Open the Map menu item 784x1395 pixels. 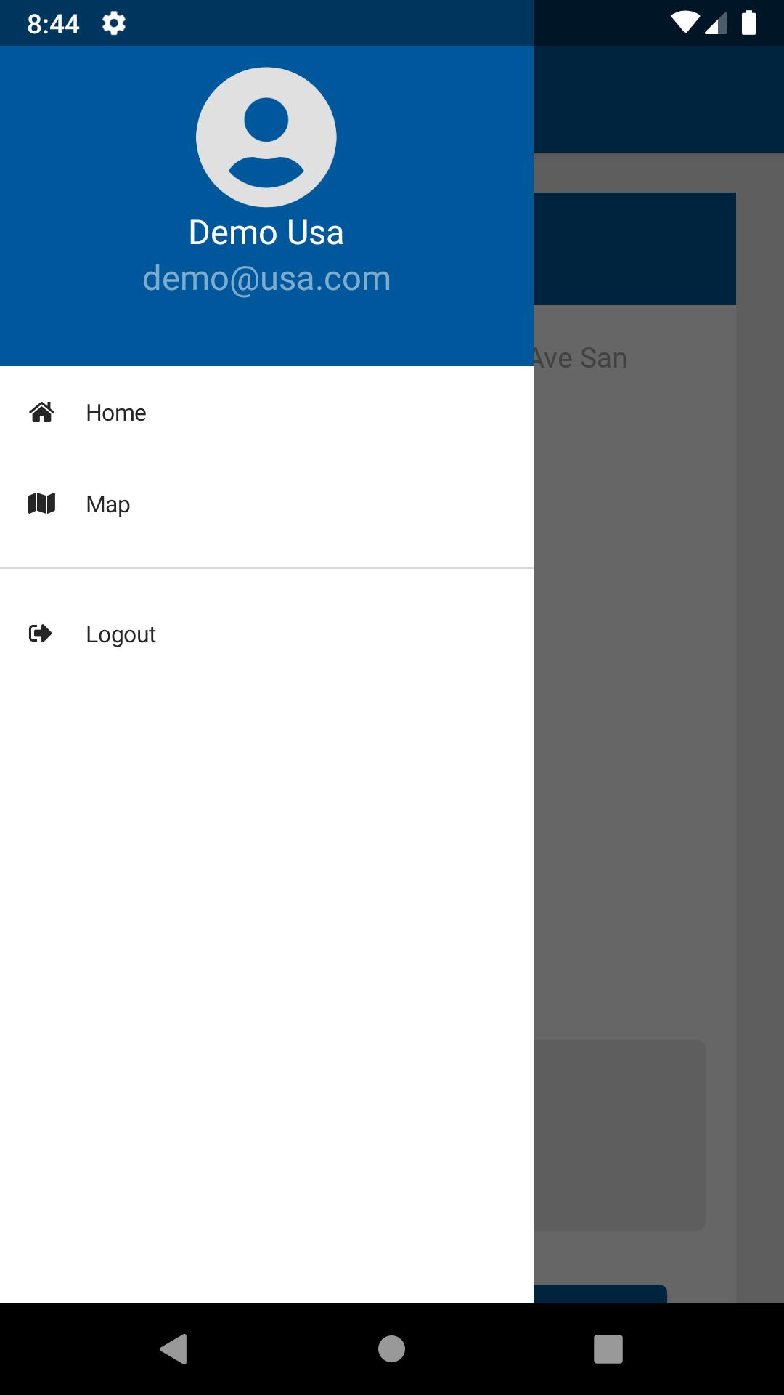point(266,504)
